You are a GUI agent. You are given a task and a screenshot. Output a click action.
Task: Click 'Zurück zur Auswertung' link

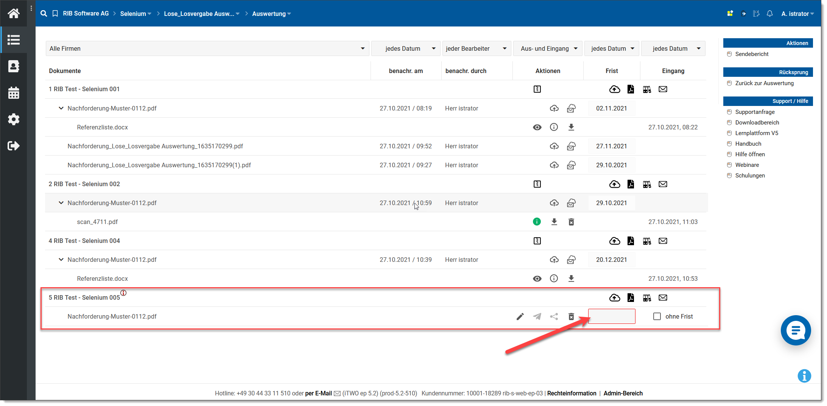(x=764, y=83)
